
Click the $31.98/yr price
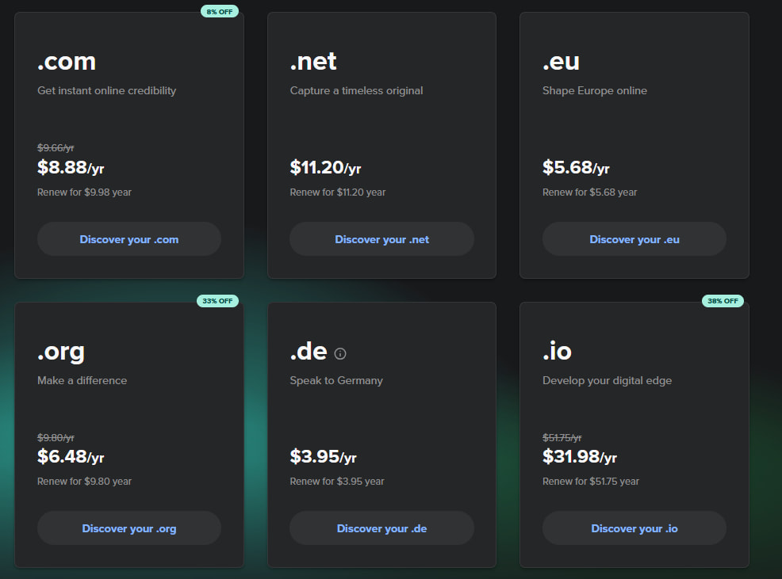[580, 457]
